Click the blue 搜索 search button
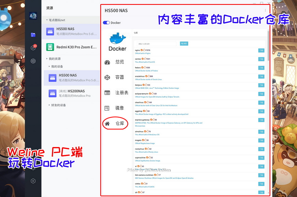This screenshot has height=197, width=297. point(184,44)
